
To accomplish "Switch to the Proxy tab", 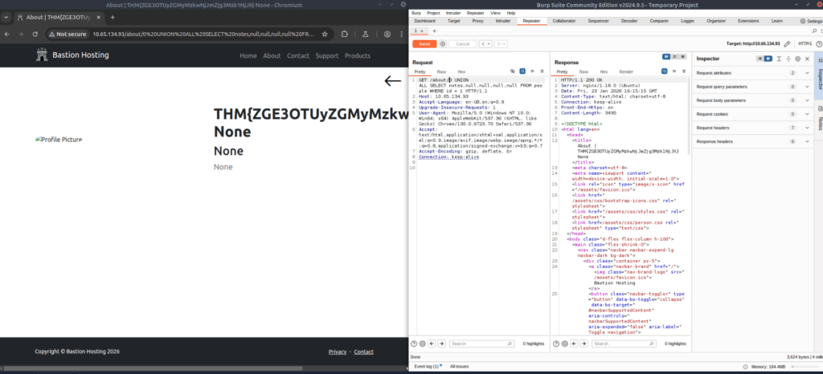I will 477,21.
